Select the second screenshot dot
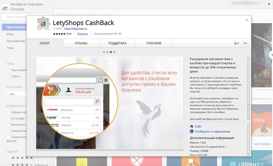The height and width of the screenshot is (166, 273). (x=107, y=52)
